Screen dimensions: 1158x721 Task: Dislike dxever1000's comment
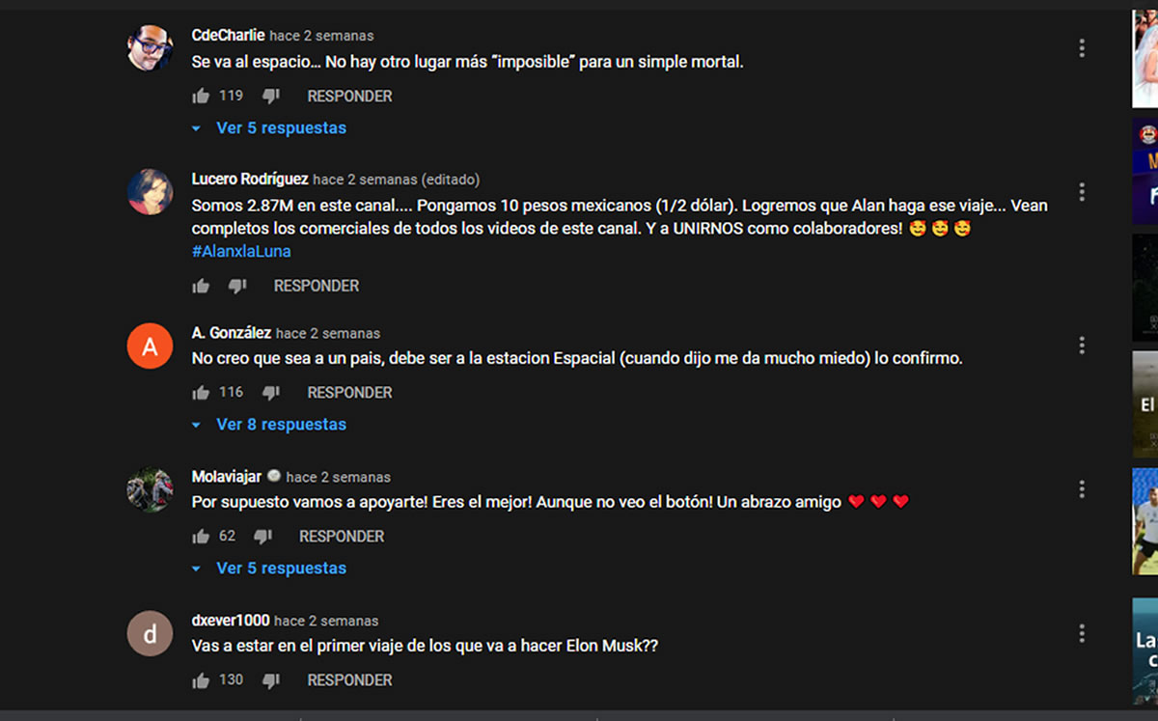271,679
